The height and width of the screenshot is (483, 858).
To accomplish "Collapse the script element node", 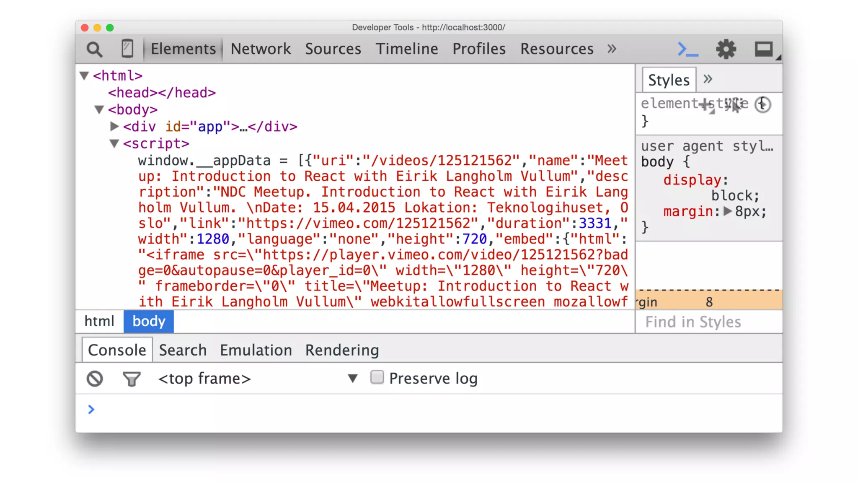I will 114,144.
